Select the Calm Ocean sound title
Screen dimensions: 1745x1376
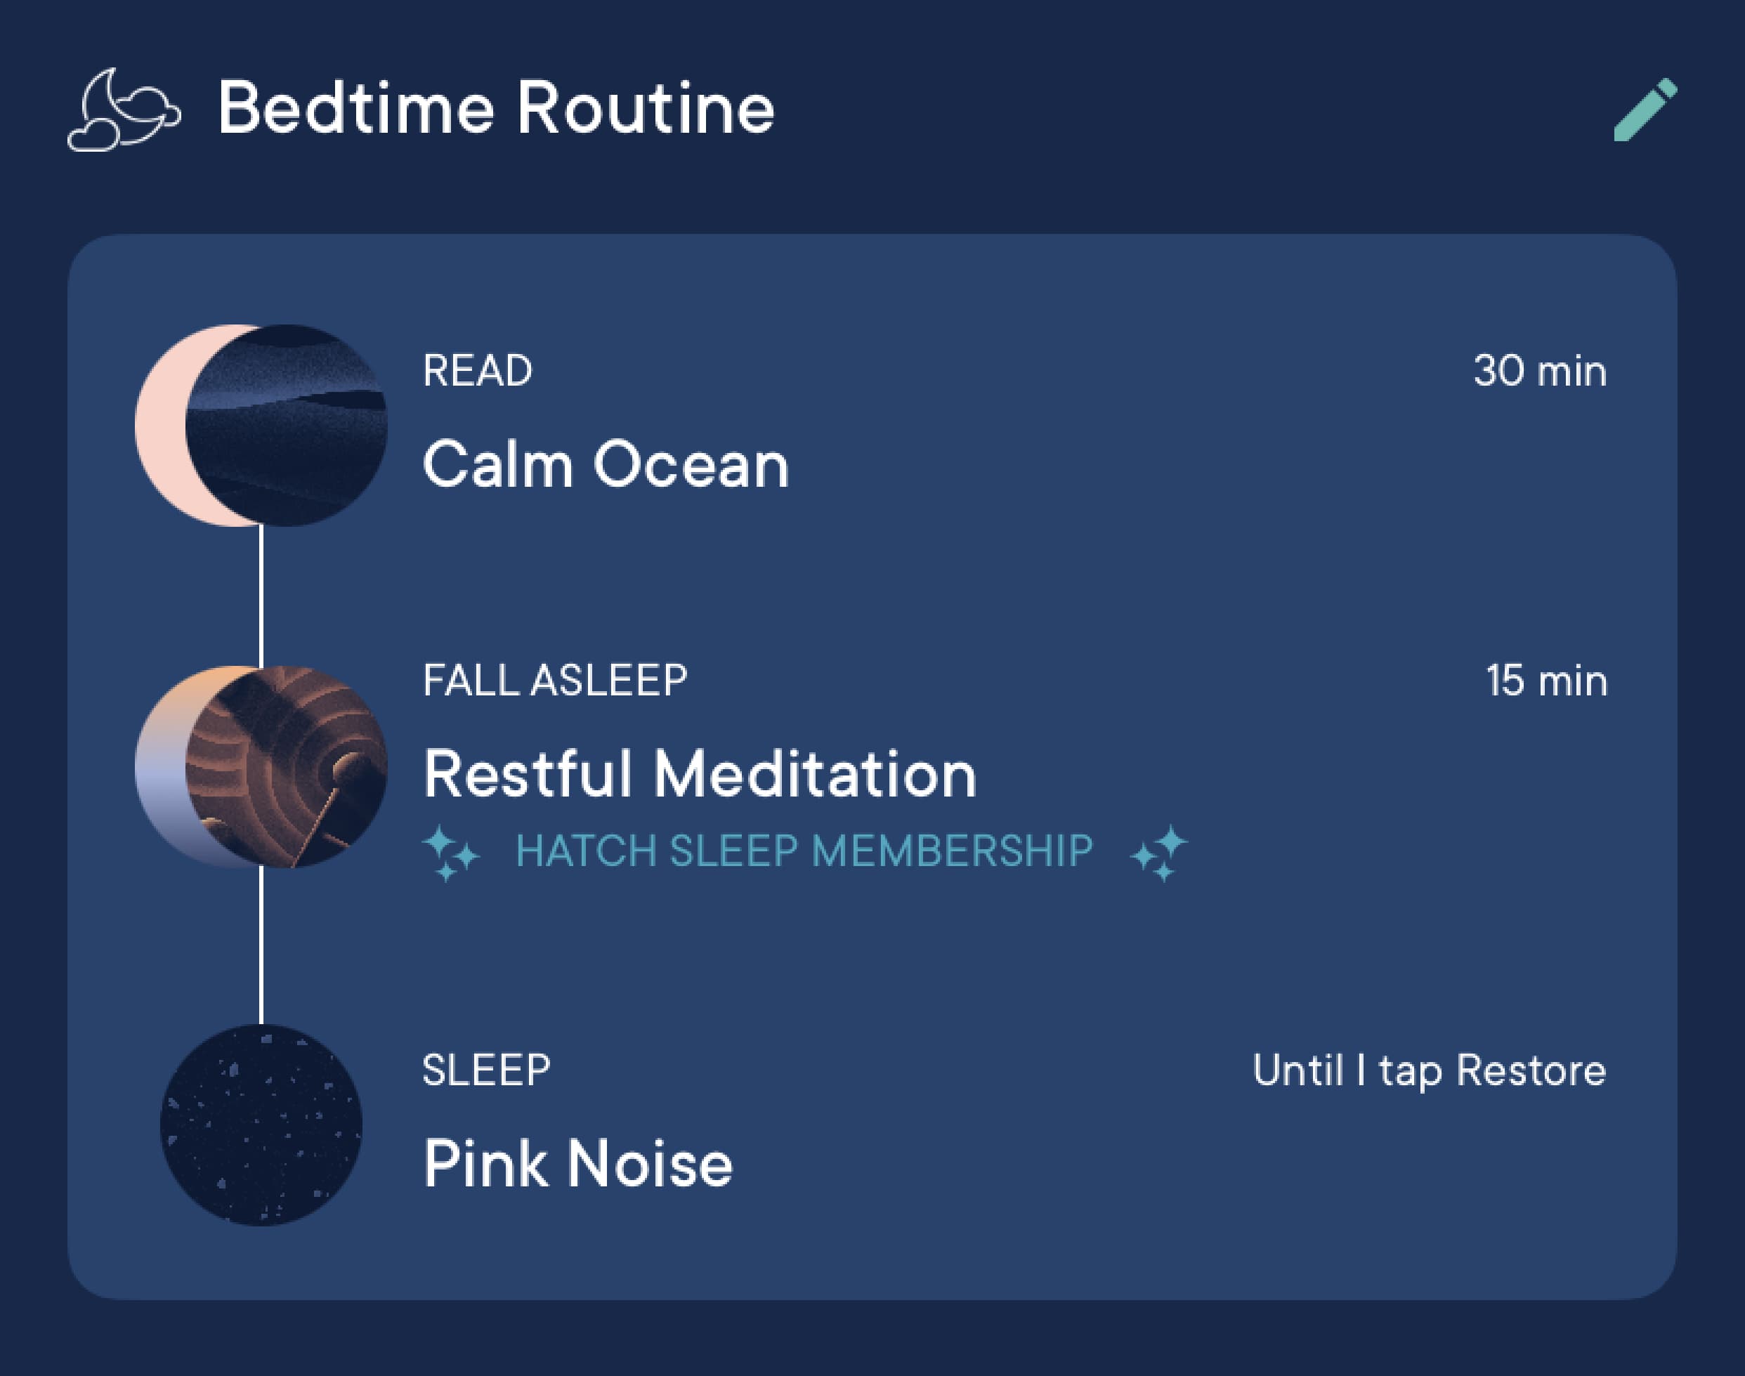click(606, 464)
